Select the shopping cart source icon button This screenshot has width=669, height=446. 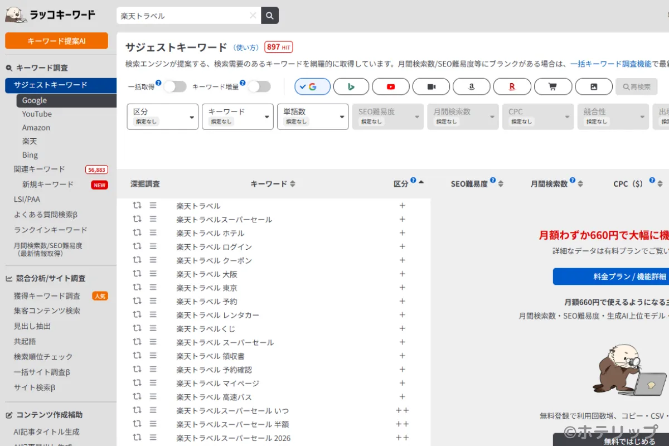[553, 86]
